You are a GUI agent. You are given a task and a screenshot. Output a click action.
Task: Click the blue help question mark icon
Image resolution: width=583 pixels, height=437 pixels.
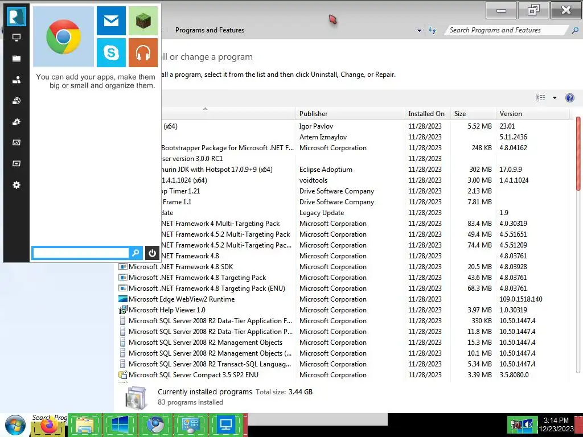pyautogui.click(x=569, y=98)
